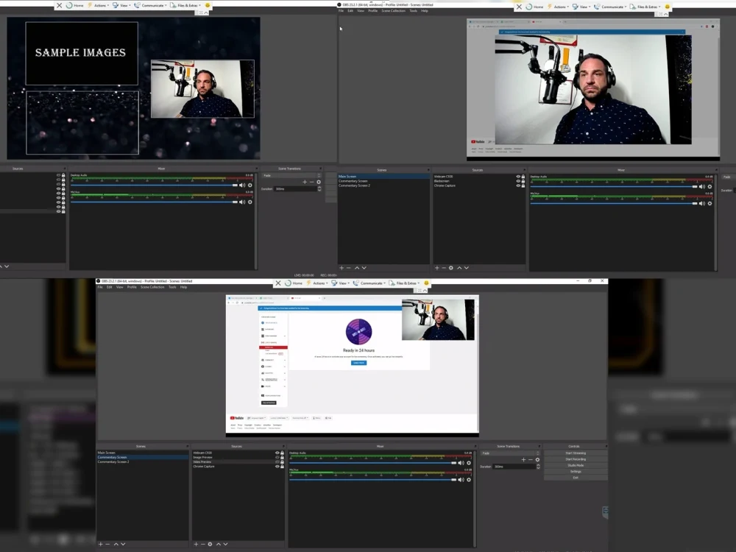The height and width of the screenshot is (552, 736).
Task: Open Tools menu in bottom OBS window
Action: tap(172, 287)
